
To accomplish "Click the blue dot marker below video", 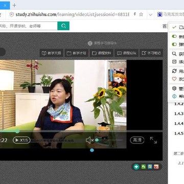I will 92,150.
